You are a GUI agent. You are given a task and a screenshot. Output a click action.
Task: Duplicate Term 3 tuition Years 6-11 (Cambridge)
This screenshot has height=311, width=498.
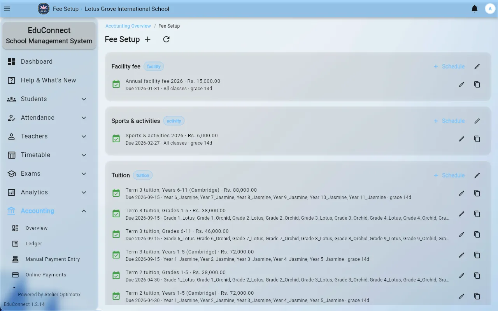pos(477,193)
